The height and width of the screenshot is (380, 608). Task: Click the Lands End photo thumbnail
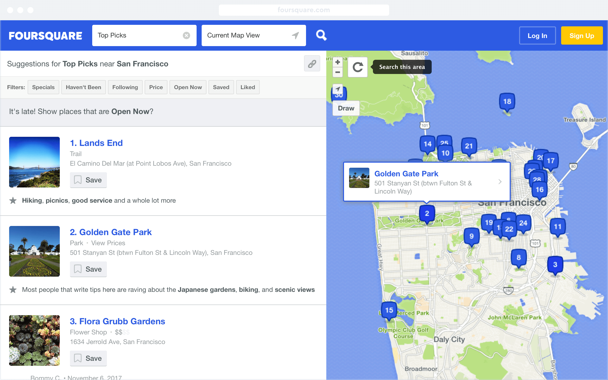coord(34,162)
